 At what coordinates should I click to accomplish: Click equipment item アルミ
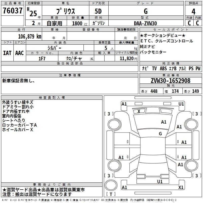[182, 68]
